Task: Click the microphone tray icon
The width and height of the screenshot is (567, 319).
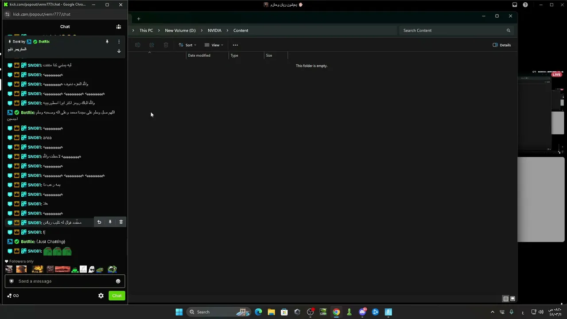Action: click(512, 312)
